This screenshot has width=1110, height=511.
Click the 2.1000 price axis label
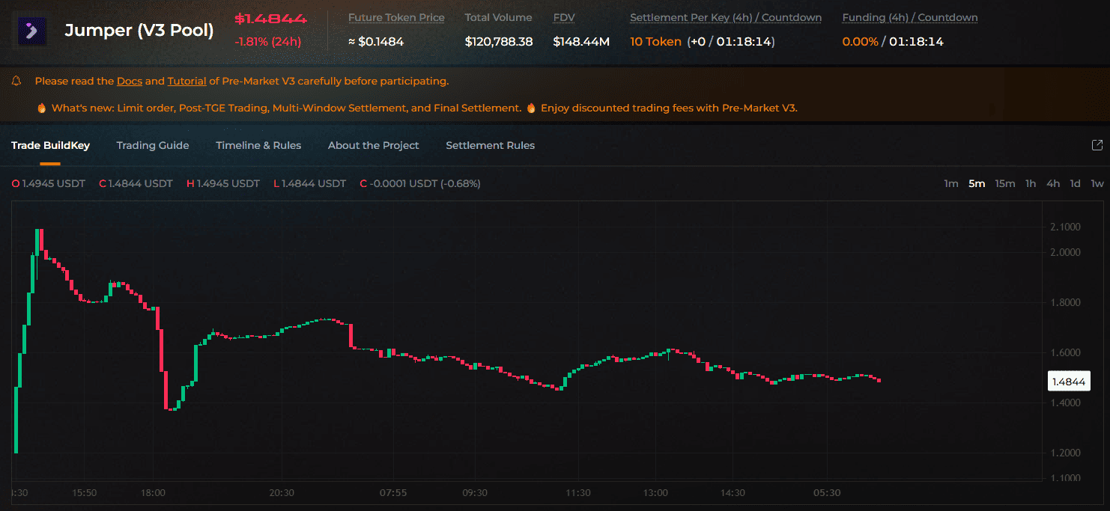pyautogui.click(x=1066, y=227)
